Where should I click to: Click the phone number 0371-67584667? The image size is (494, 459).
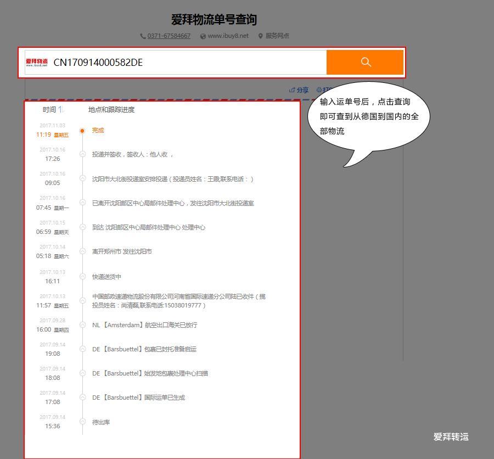point(169,36)
